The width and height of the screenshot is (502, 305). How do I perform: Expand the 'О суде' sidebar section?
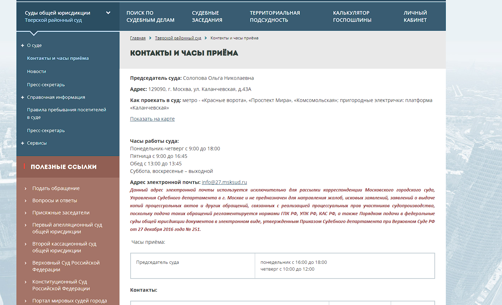tap(23, 45)
